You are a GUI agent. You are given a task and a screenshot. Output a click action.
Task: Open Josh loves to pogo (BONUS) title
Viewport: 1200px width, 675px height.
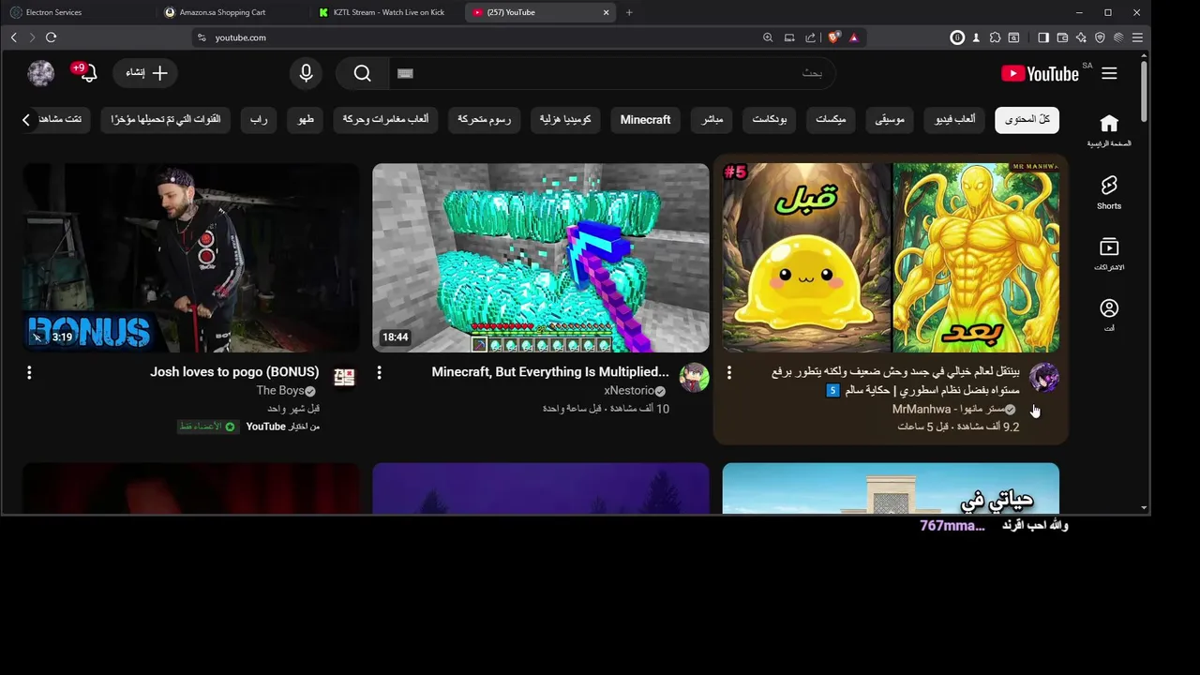click(234, 372)
